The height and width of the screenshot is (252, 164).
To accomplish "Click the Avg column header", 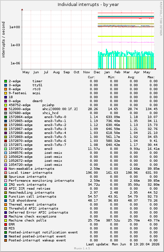I will coord(131,77).
